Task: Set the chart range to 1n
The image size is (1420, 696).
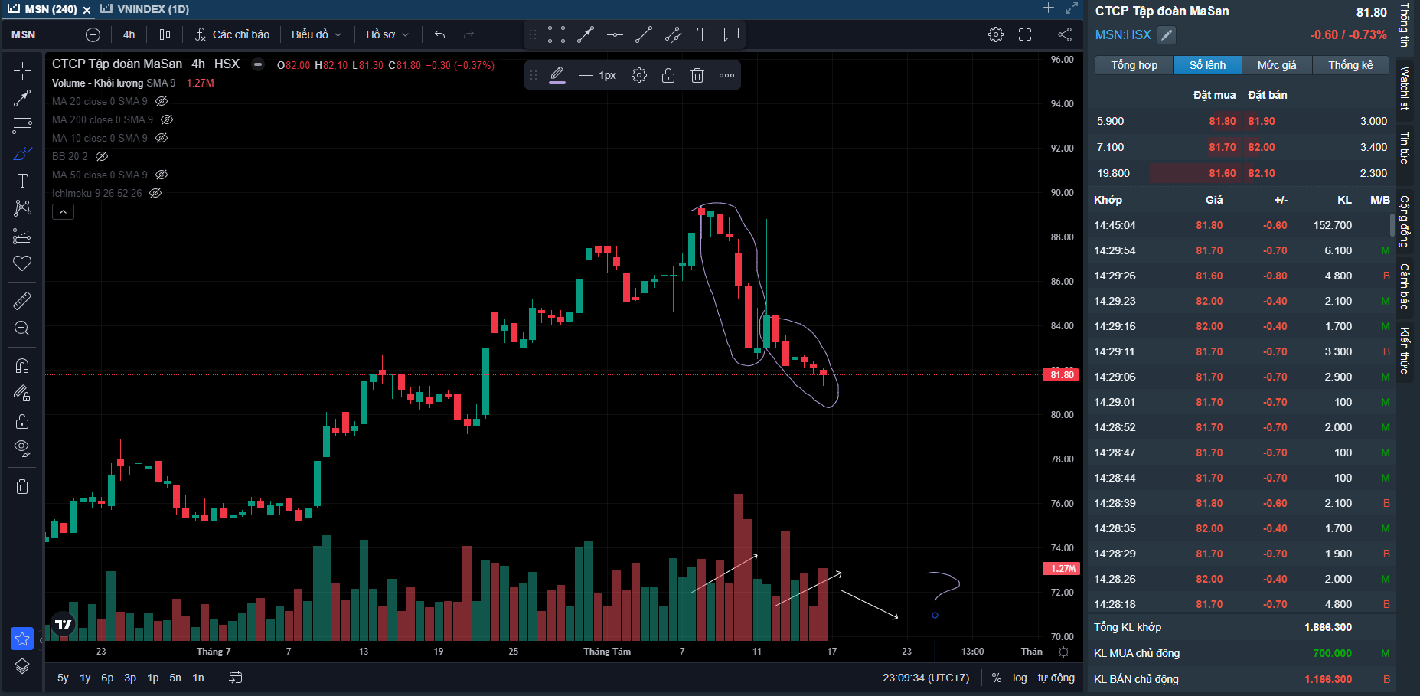Action: [198, 678]
